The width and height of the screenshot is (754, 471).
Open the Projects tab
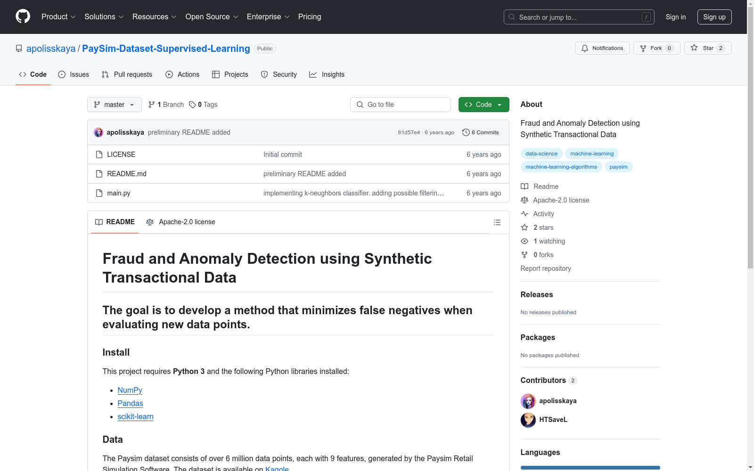coord(230,74)
